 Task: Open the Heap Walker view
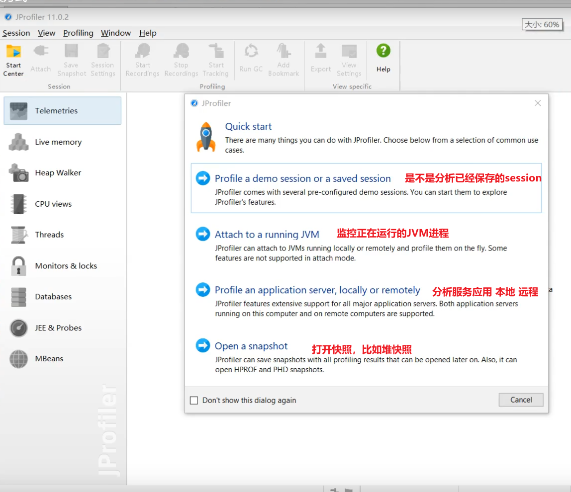[62, 173]
